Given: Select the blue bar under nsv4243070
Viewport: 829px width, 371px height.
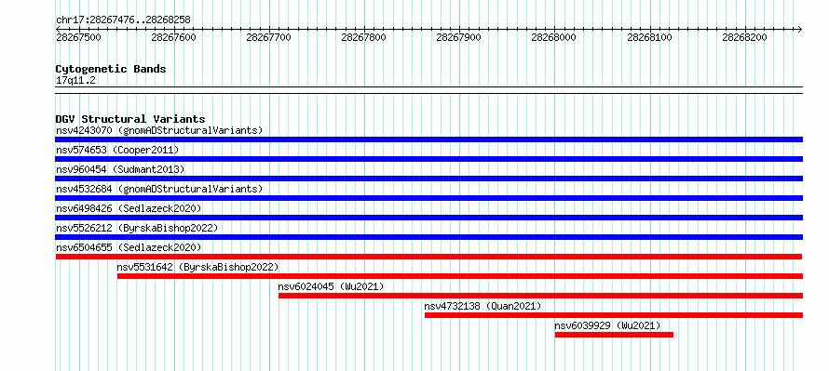Looking at the screenshot, I should (x=428, y=139).
